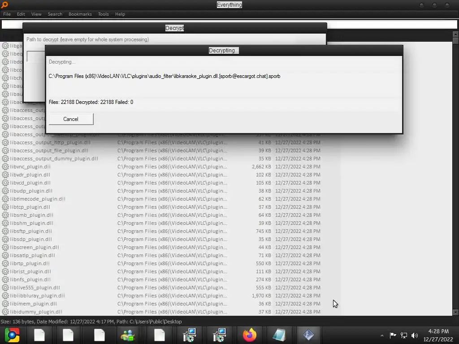The image size is (459, 344).
Task: Click the 2,662 KB size cell
Action: [261, 167]
